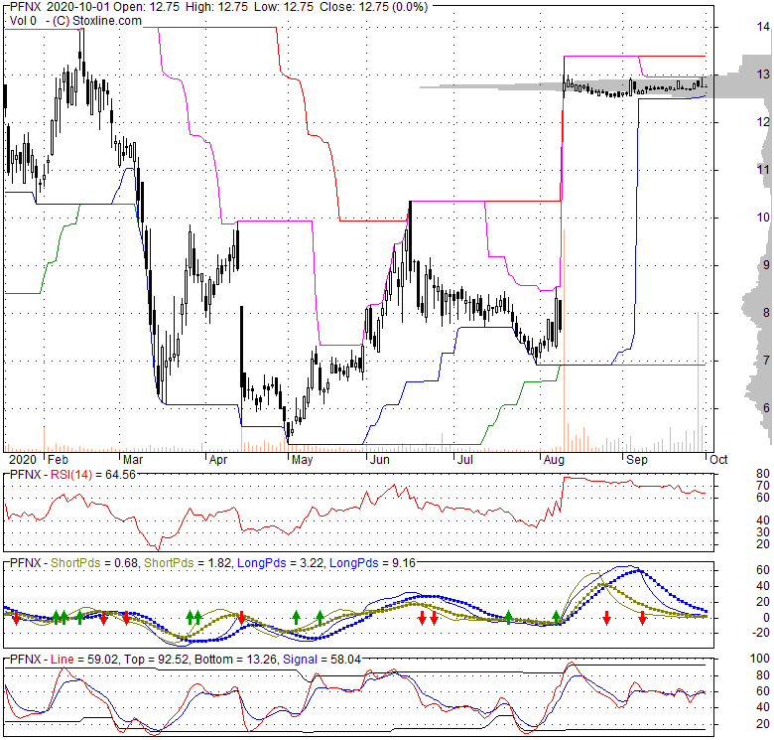Click price axis label 13
This screenshot has width=774, height=740.
click(x=763, y=74)
